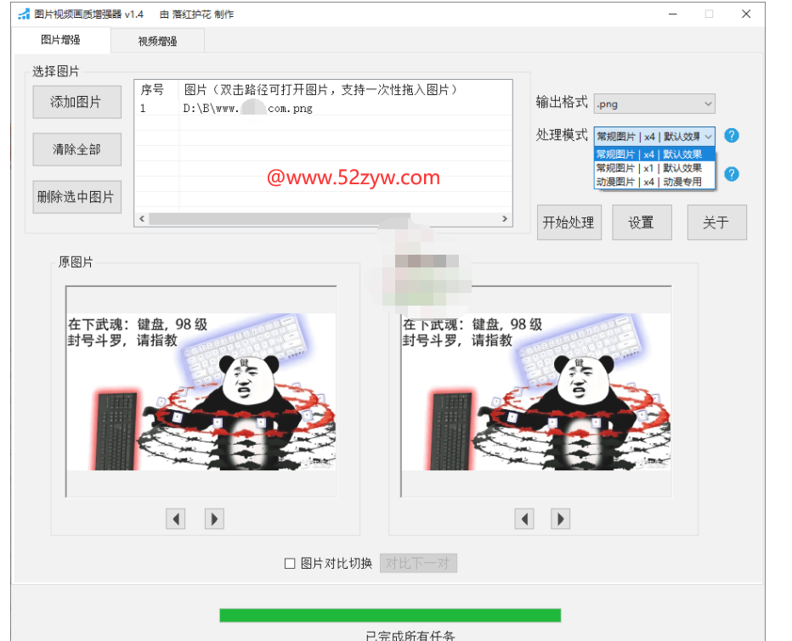
Task: Choose 常规图片 | x4 | 默认效果 from the list
Action: (x=654, y=154)
